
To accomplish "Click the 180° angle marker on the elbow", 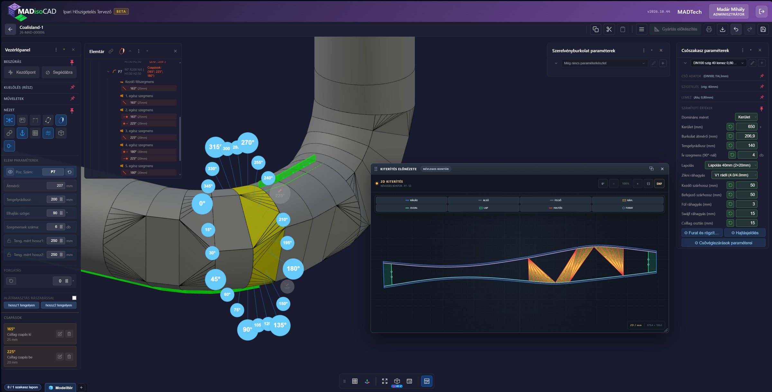I will (x=293, y=269).
